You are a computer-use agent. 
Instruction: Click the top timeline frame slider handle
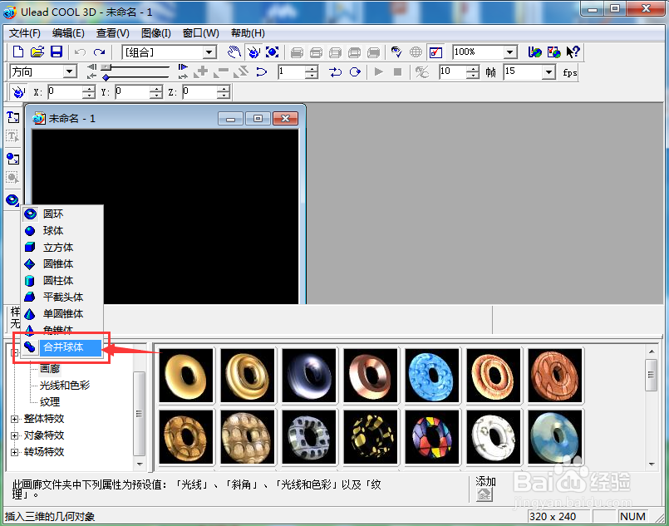(x=106, y=67)
